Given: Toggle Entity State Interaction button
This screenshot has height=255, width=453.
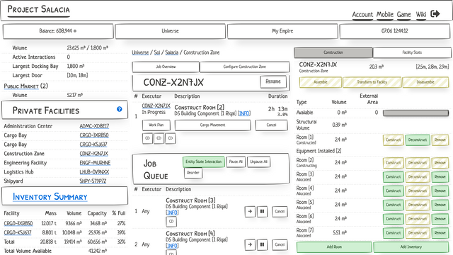Looking at the screenshot, I should (x=203, y=161).
